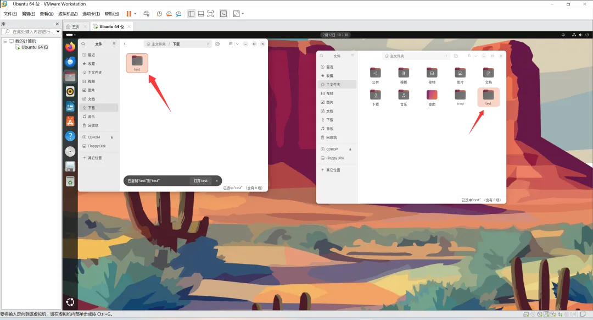Click the CD disc icon in the dock
Viewport: 593px width, 320px height.
70,152
